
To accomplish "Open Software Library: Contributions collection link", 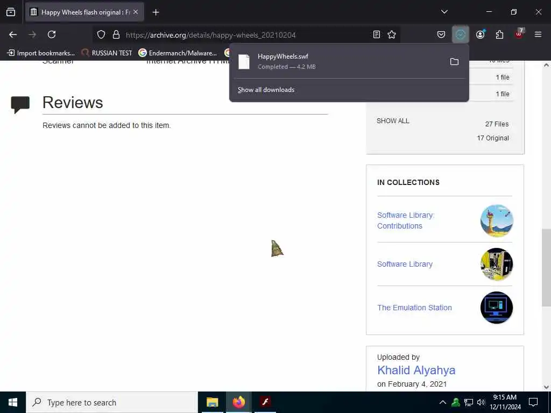I will 406,220.
